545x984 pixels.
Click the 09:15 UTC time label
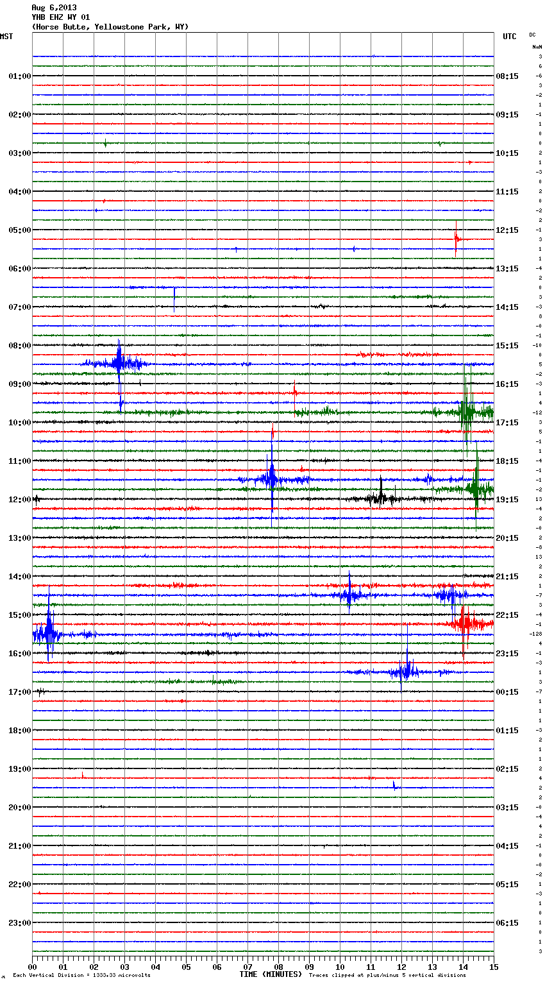[507, 115]
